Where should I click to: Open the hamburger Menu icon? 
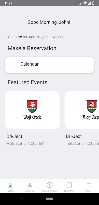click(x=89, y=185)
